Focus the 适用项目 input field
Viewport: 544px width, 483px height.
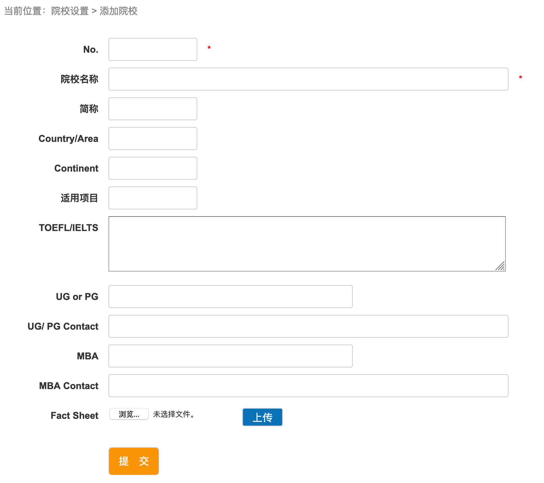point(153,198)
